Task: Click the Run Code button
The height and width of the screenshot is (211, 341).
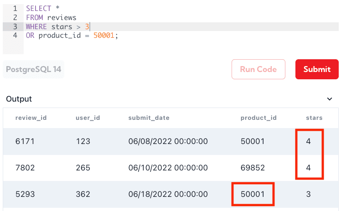Action: click(x=258, y=69)
